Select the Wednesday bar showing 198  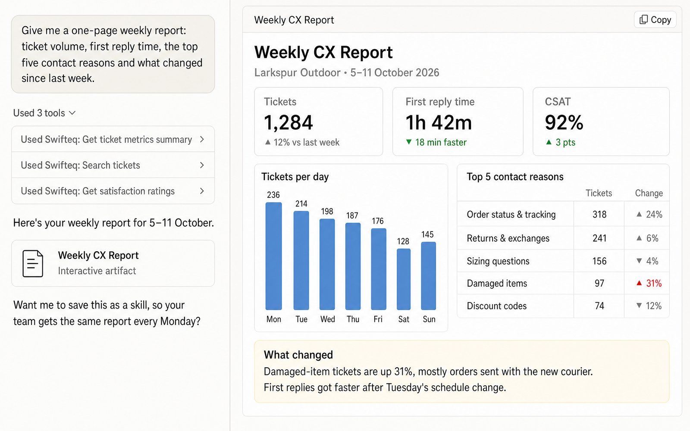pyautogui.click(x=327, y=264)
